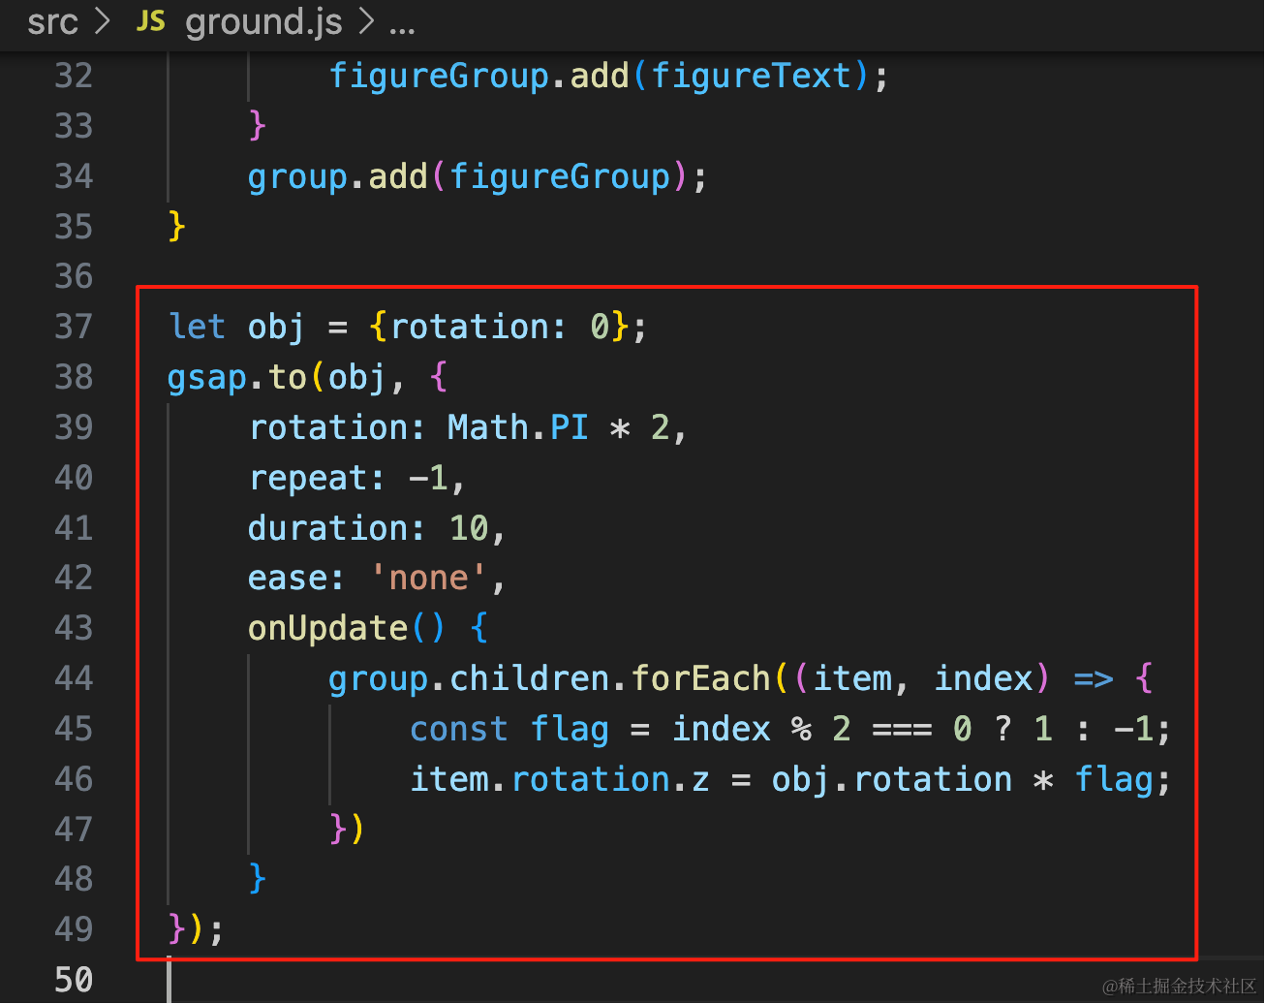Open the ground.js breadcrumb

click(263, 21)
